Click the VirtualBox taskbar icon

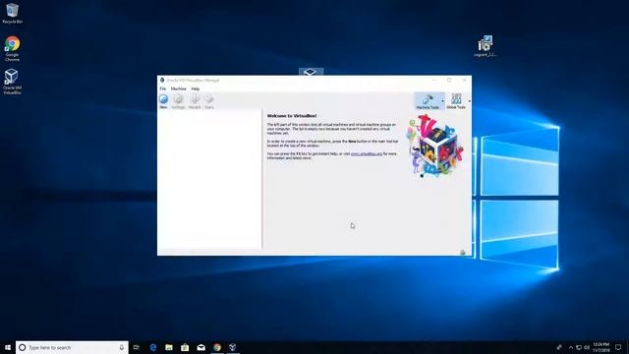coord(233,347)
